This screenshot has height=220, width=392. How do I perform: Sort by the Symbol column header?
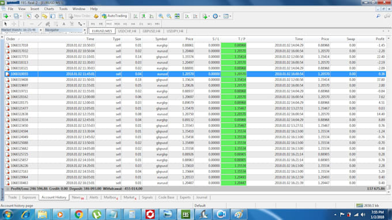[x=161, y=39]
